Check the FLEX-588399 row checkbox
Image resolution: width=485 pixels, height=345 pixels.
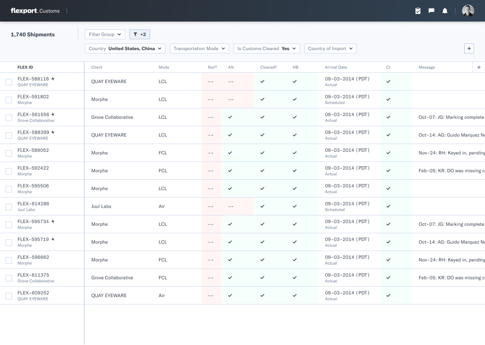pyautogui.click(x=9, y=135)
